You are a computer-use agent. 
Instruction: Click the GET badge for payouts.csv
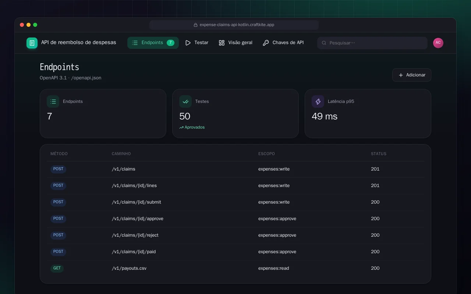click(57, 268)
